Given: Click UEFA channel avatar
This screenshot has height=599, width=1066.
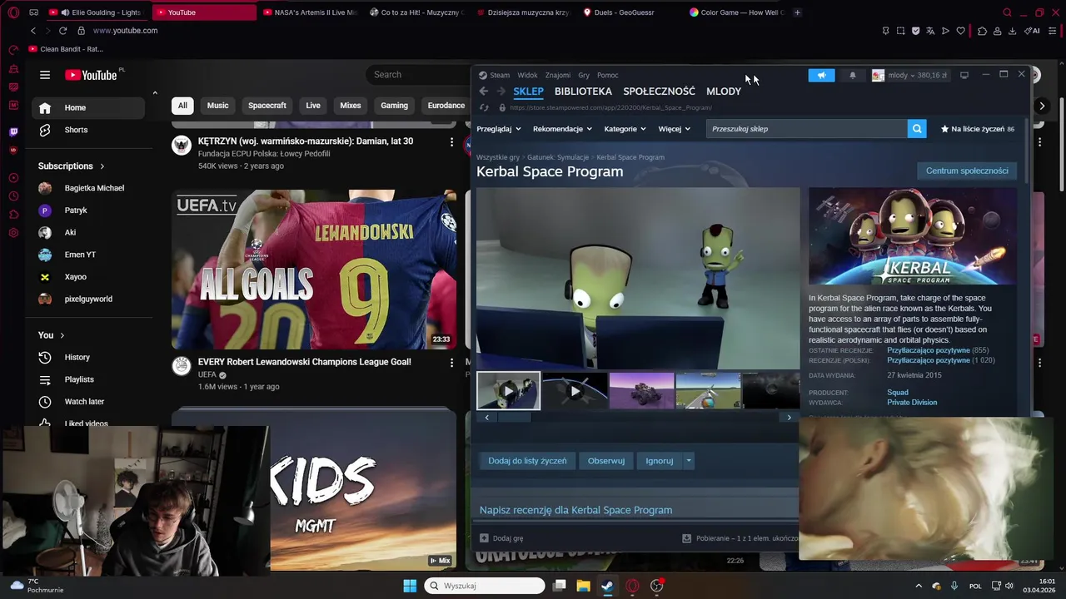Looking at the screenshot, I should 182,366.
